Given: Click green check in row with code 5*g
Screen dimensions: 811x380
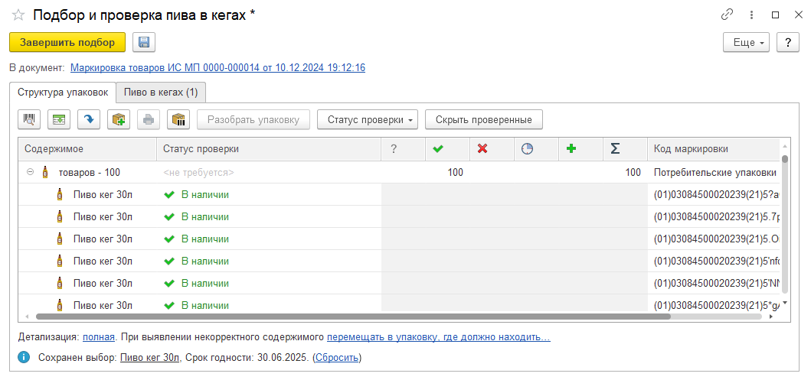Looking at the screenshot, I should pyautogui.click(x=168, y=306).
